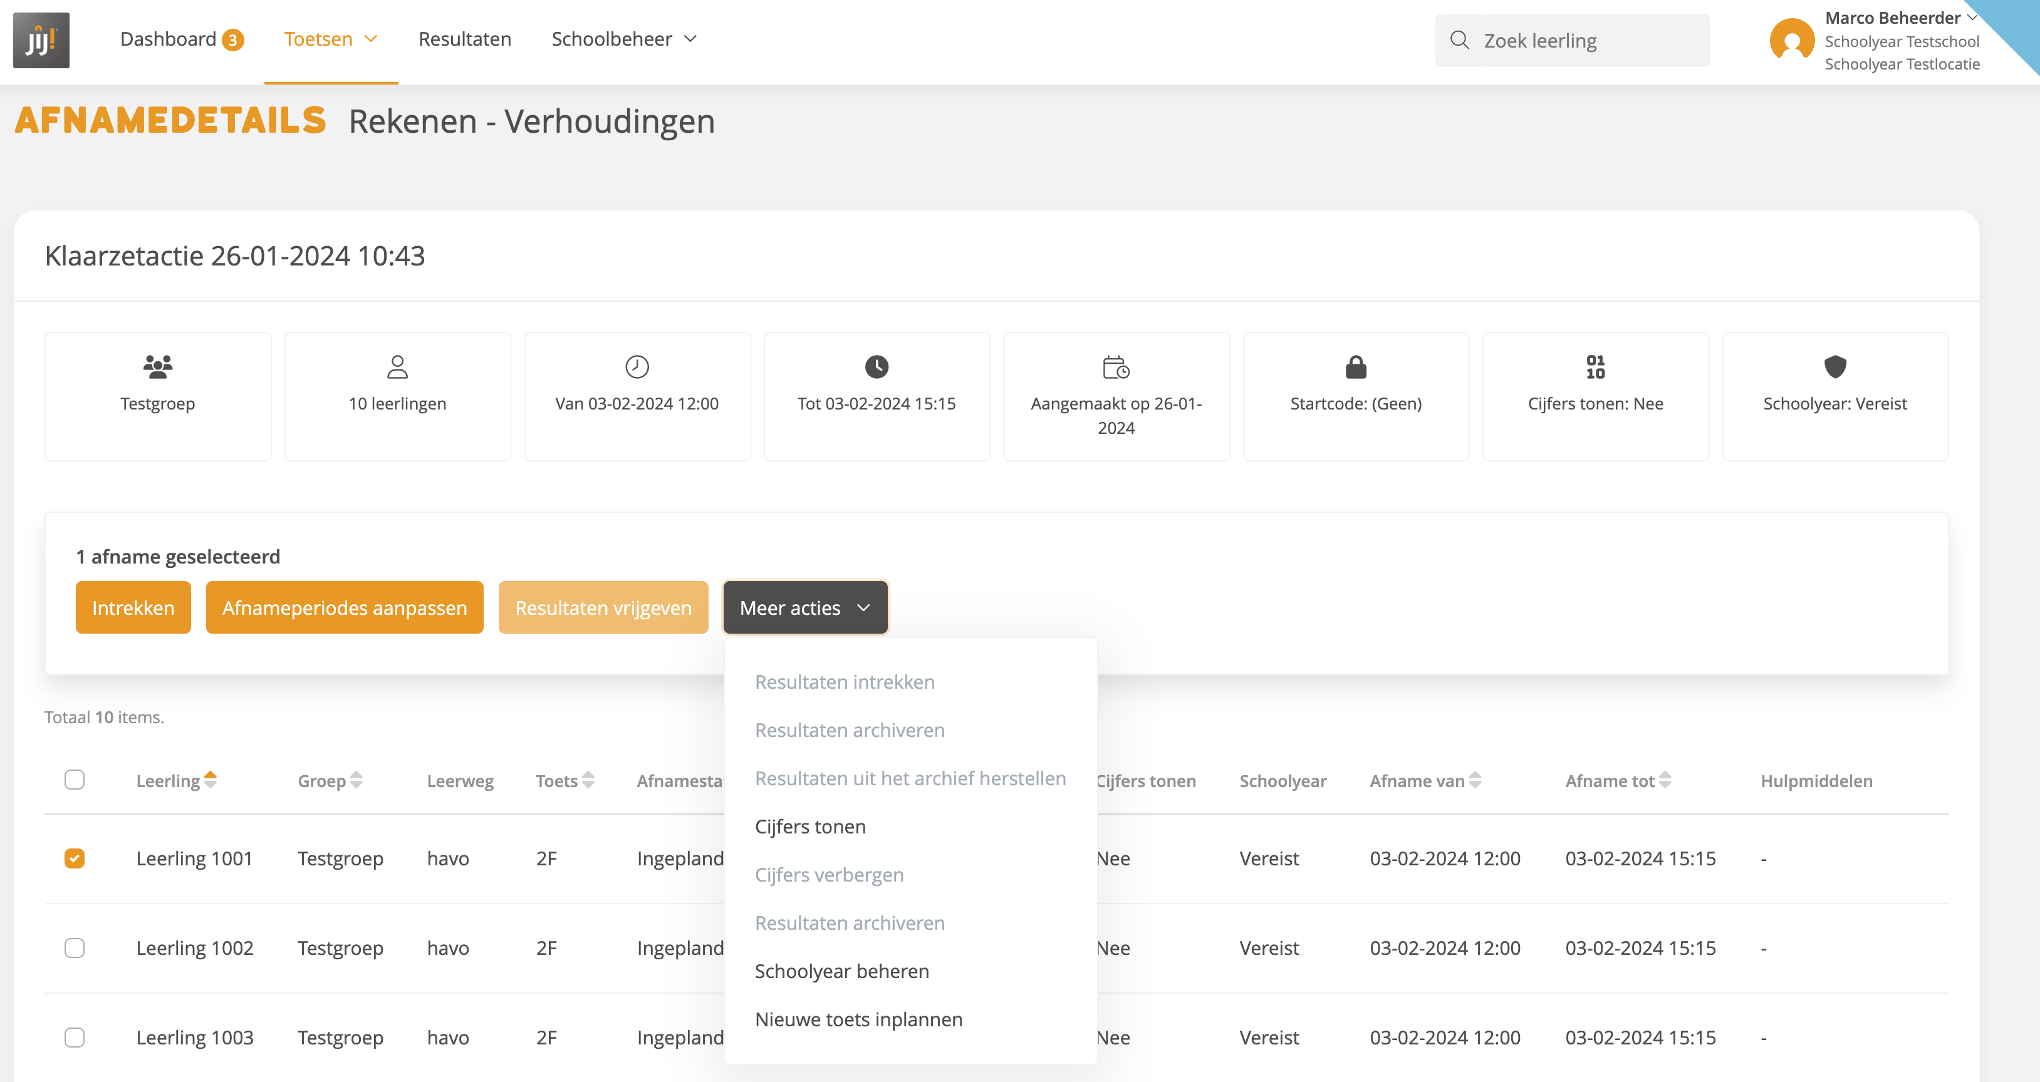
Task: Click the clock icon above Van 03-02-2024
Action: point(637,366)
